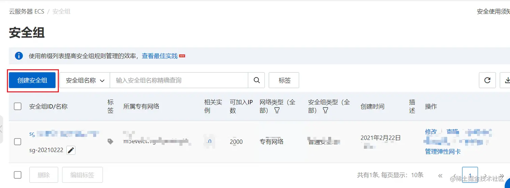
Task: Click the 2021年2月22日 creation date
Action: (380, 138)
